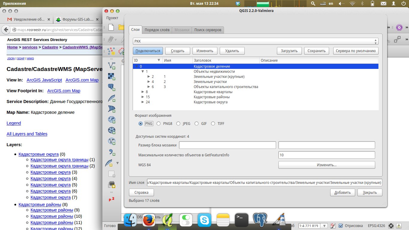This screenshot has height=230, width=409.
Task: Open the Wi-Fi network indicator
Action: coord(352,4)
